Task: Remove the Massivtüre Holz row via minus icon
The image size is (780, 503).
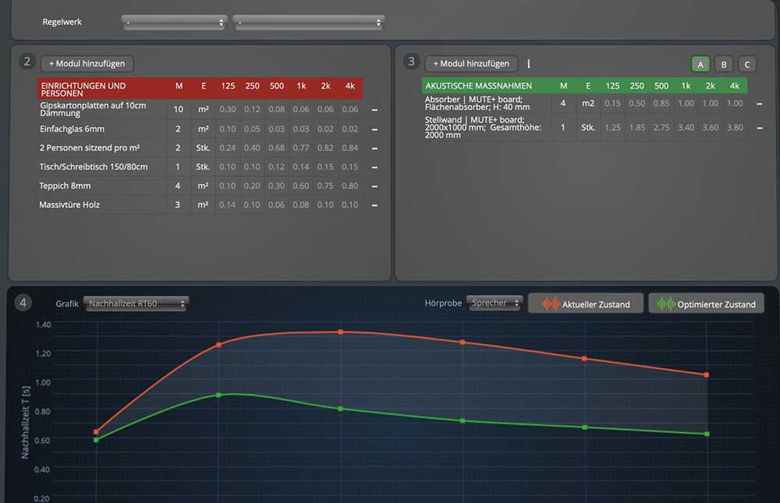Action: tap(375, 205)
